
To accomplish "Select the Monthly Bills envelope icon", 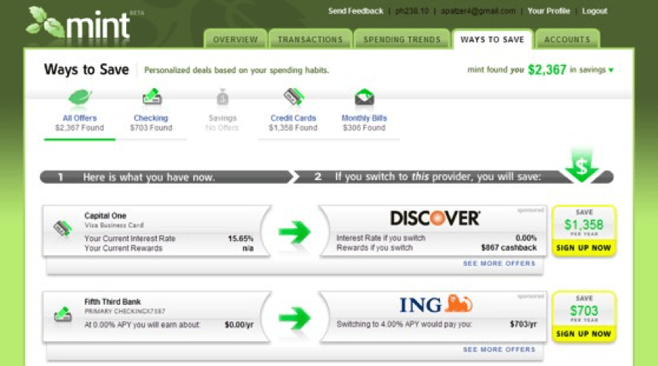I will 364,97.
